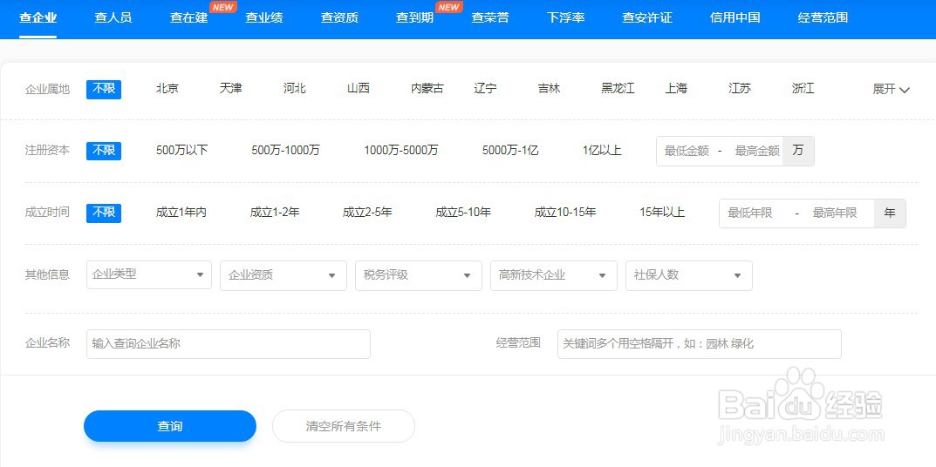The height and width of the screenshot is (467, 936).
Task: Open the 高新技术企业 dropdown
Action: point(554,275)
